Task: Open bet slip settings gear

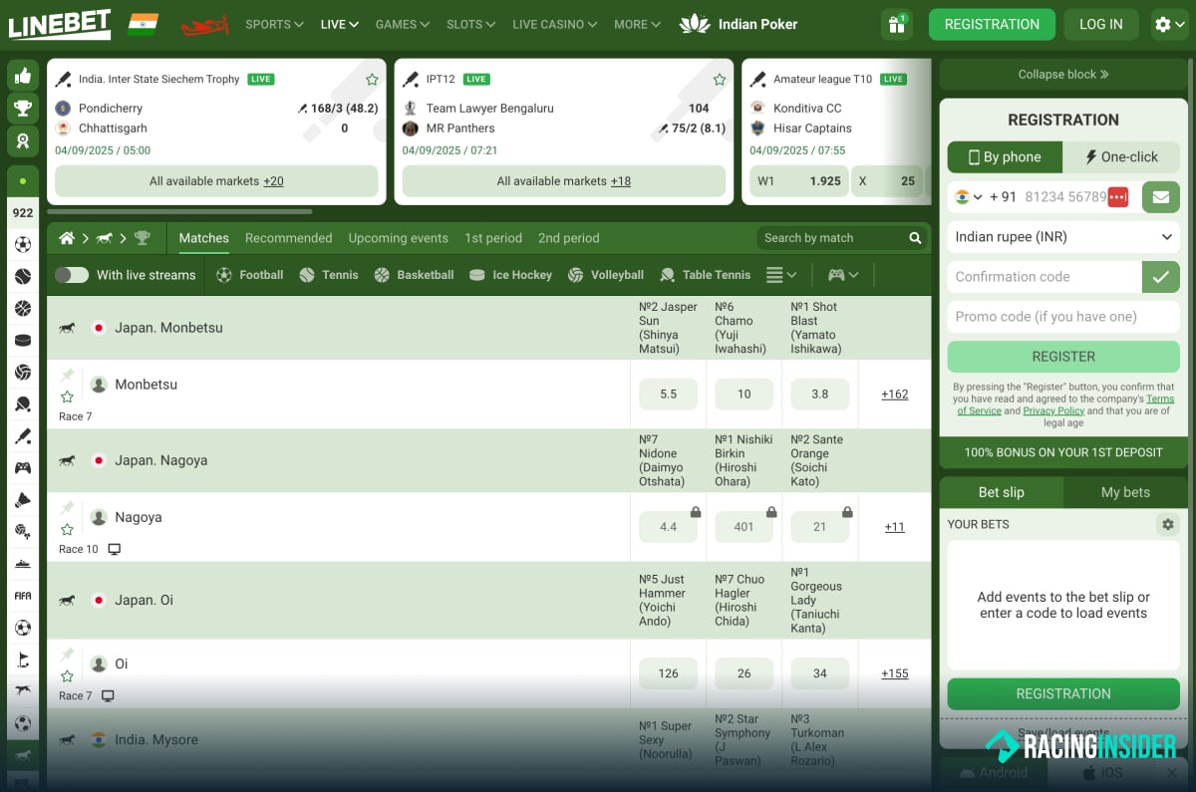Action: pos(1168,524)
